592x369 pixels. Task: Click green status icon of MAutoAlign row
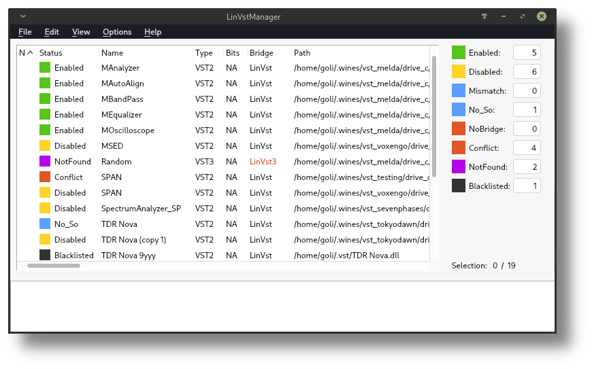pyautogui.click(x=45, y=84)
